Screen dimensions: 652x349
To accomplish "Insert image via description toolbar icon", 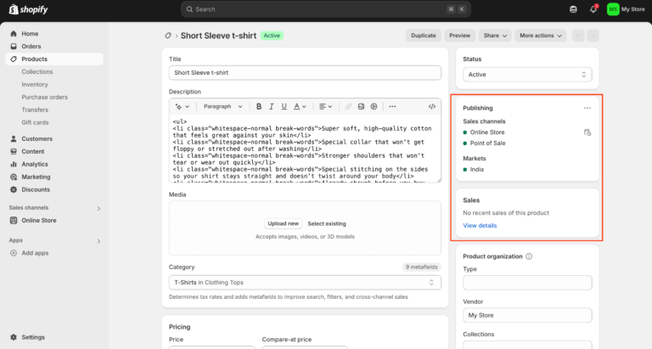I will [361, 107].
